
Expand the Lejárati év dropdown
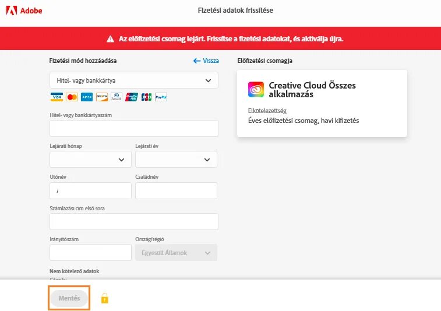tap(176, 160)
